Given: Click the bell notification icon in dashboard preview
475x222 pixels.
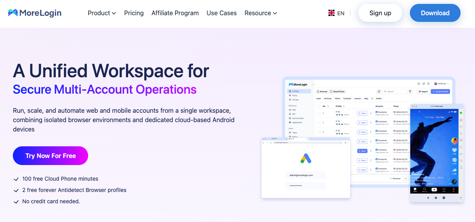Looking at the screenshot, I should [428, 83].
